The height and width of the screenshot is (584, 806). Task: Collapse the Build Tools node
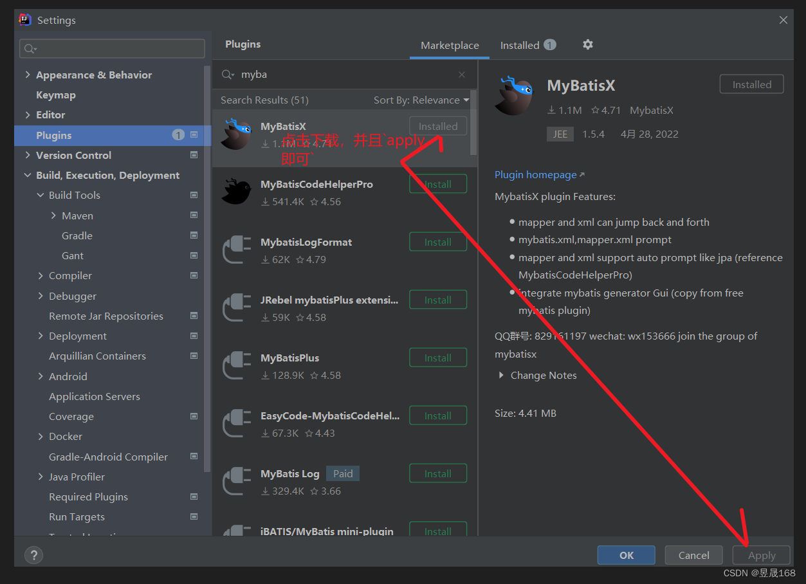point(41,195)
